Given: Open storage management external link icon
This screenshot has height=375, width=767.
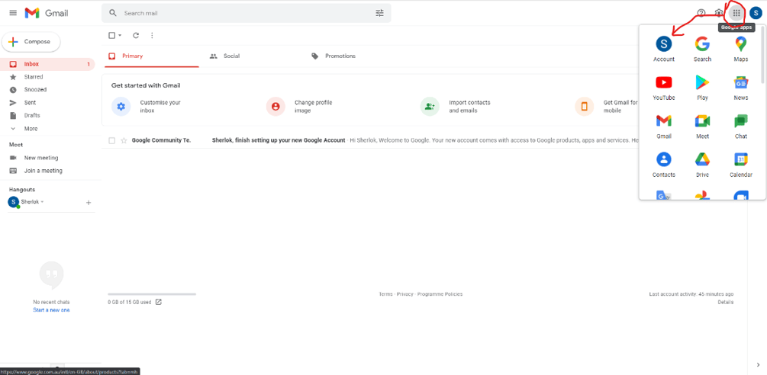Looking at the screenshot, I should pos(159,302).
